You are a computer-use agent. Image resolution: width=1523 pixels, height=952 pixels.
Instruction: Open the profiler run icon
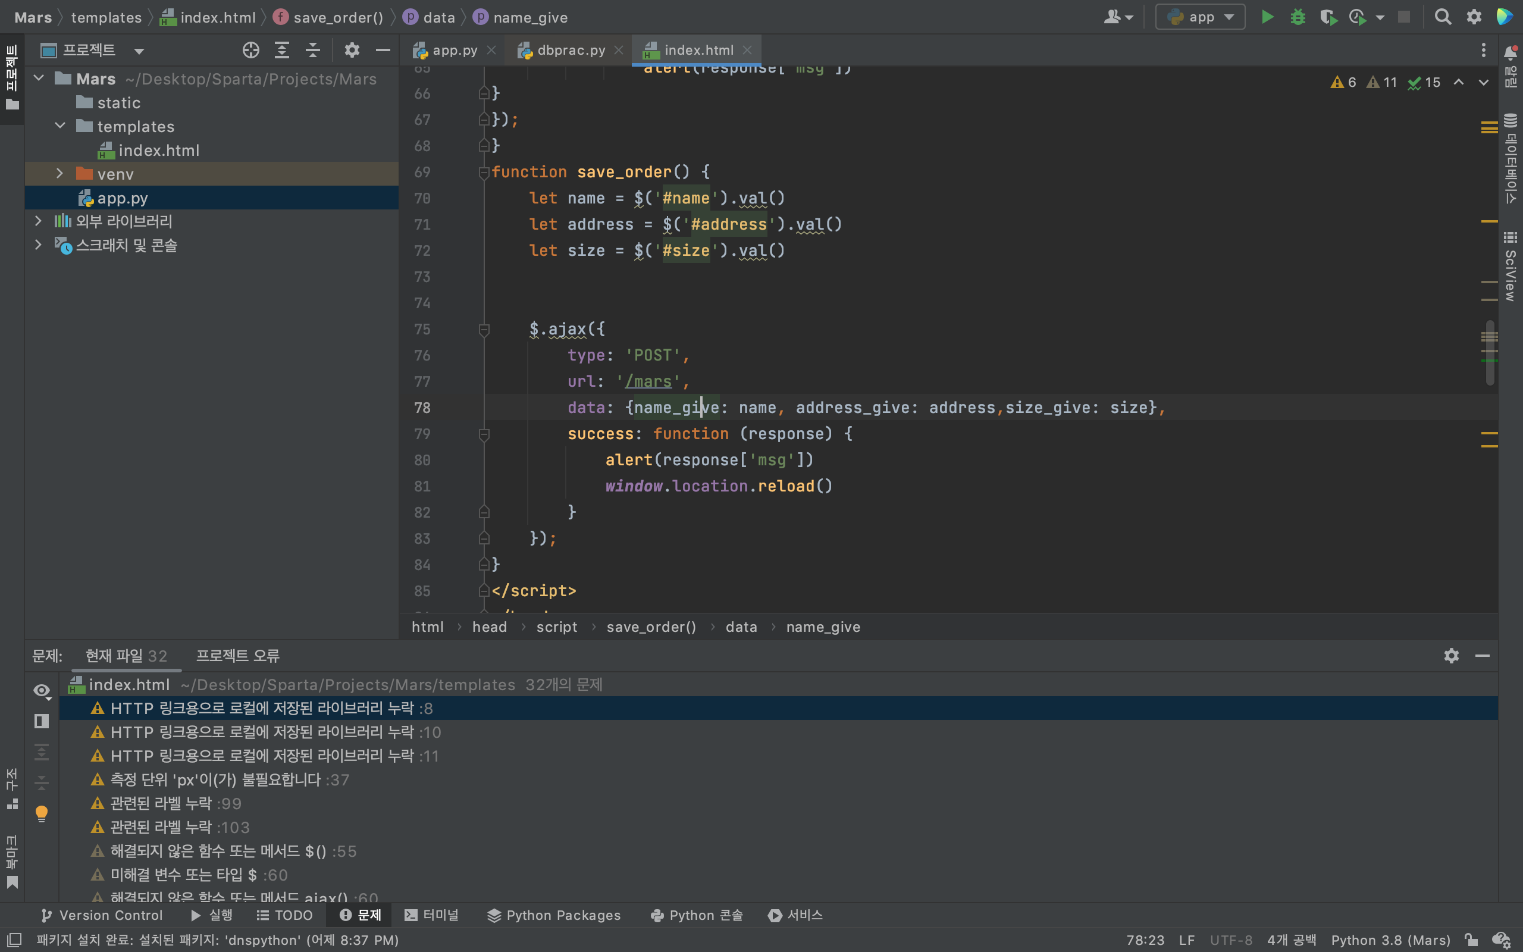coord(1358,17)
